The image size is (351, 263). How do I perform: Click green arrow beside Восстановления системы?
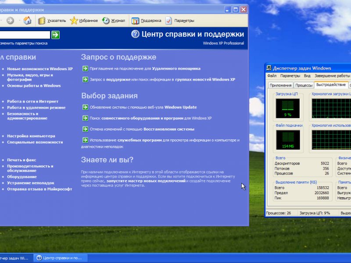pos(85,129)
